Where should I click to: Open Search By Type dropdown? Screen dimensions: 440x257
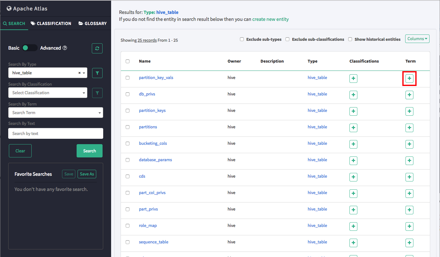point(48,73)
